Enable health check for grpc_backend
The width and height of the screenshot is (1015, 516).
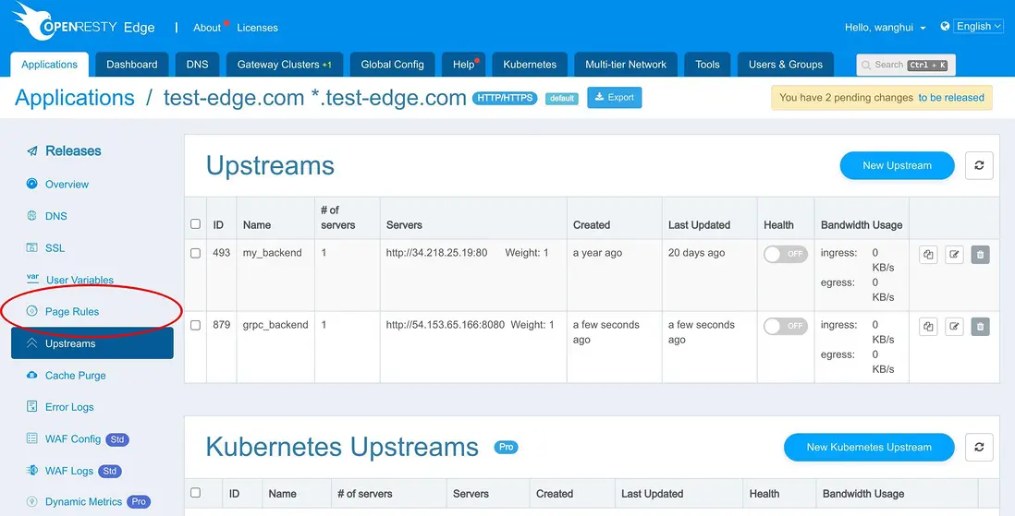point(785,326)
